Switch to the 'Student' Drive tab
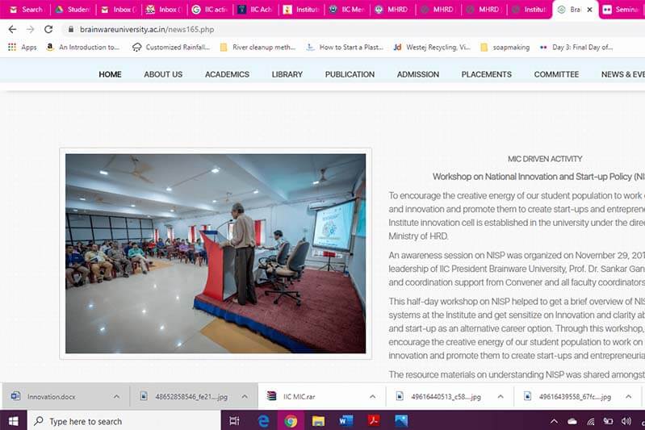This screenshot has height=430, width=645. (x=73, y=9)
